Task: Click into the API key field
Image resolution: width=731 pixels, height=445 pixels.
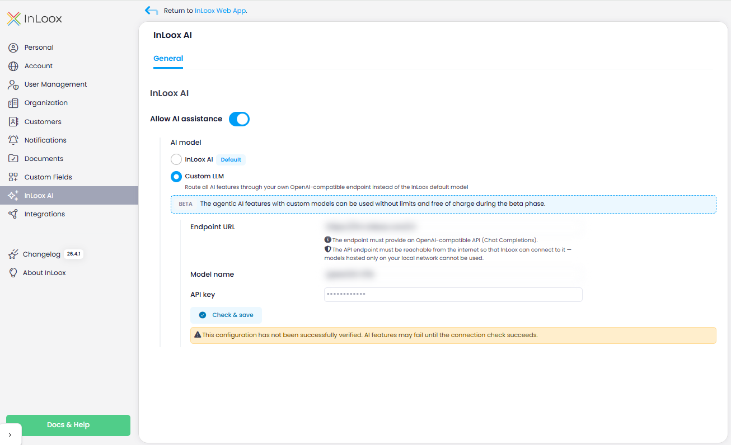Action: [453, 295]
